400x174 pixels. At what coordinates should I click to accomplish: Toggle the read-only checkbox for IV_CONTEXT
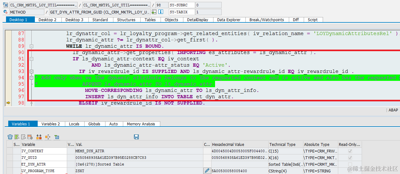tap(350, 151)
